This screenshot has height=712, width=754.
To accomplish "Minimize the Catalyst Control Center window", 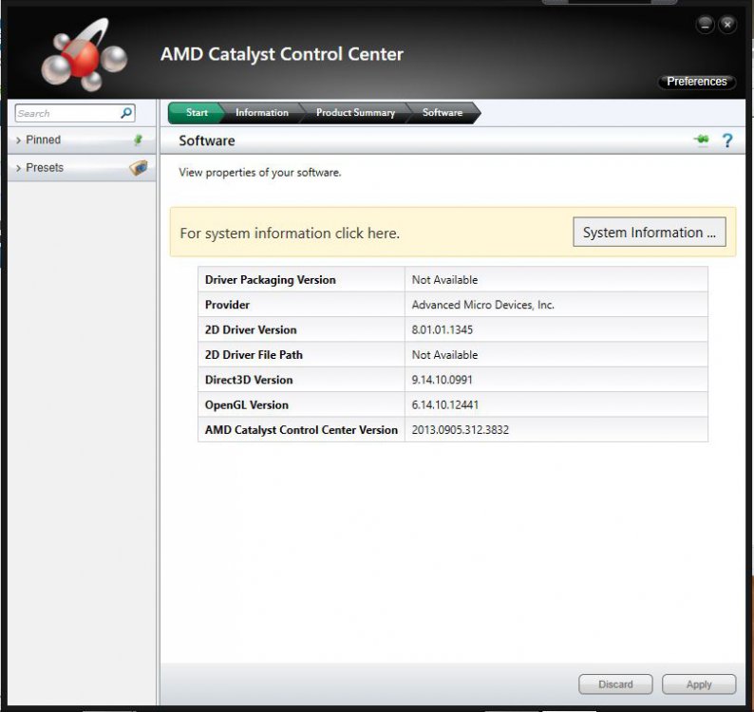I will (x=705, y=26).
